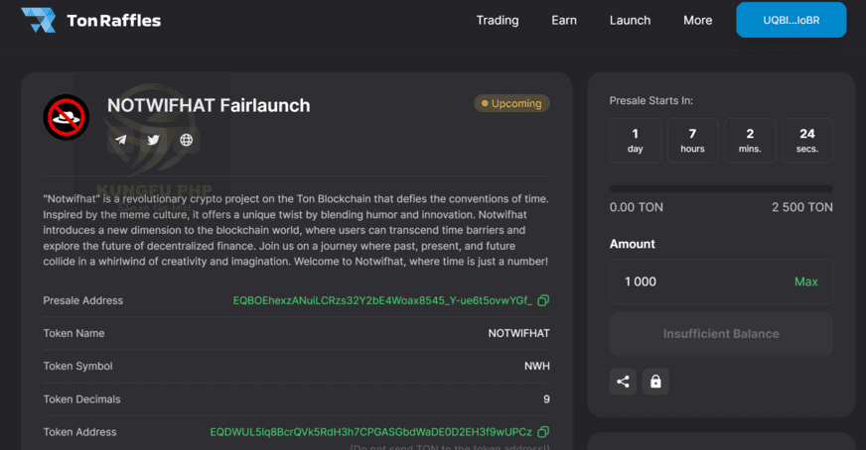Click the countdown box showing 7 hours
866x450 pixels.
click(x=692, y=140)
